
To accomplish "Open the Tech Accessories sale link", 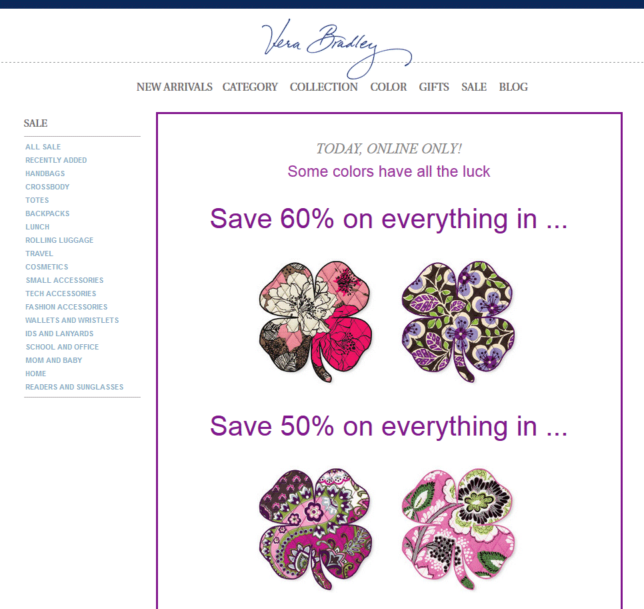I will coord(61,293).
